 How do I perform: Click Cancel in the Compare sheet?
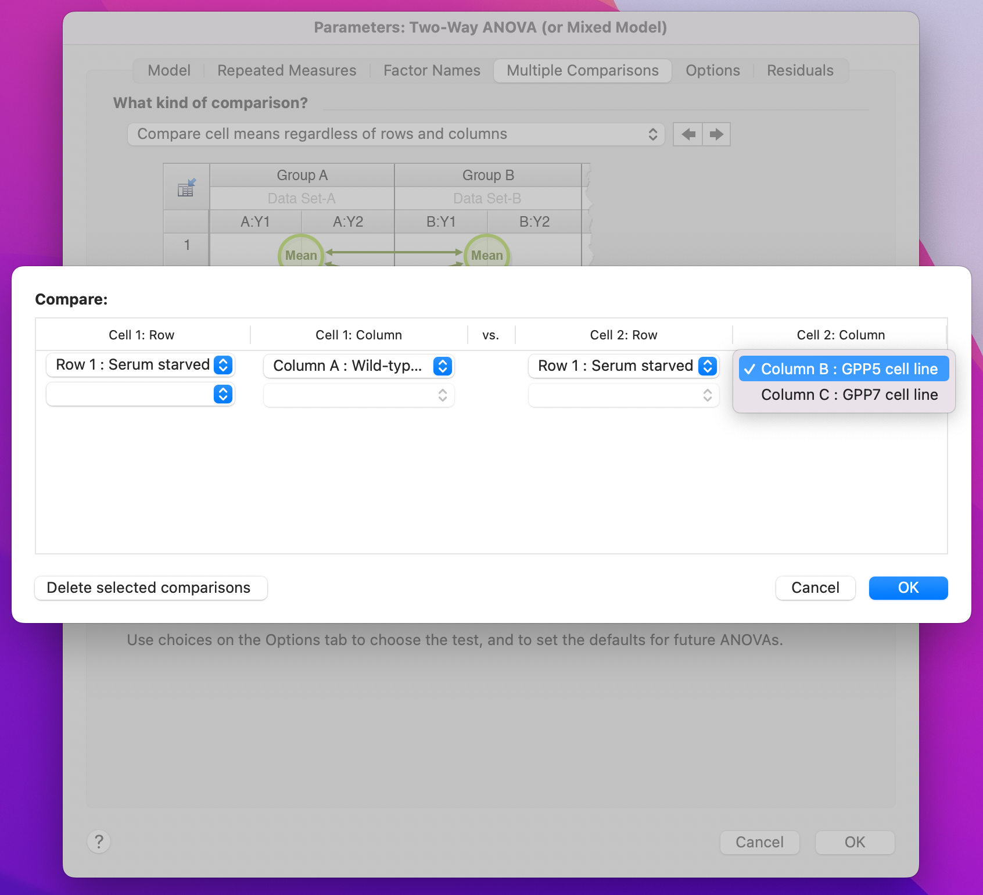point(815,588)
